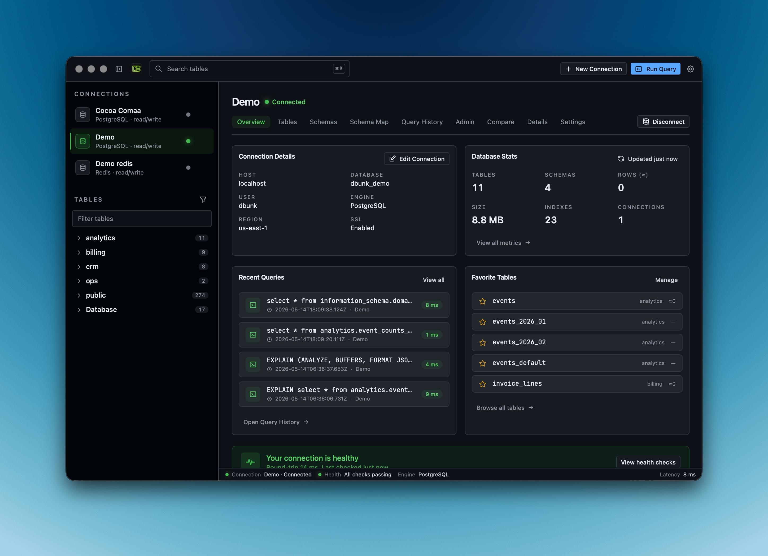Click the pencil icon in Edit Connection
The height and width of the screenshot is (556, 768).
[x=392, y=159]
